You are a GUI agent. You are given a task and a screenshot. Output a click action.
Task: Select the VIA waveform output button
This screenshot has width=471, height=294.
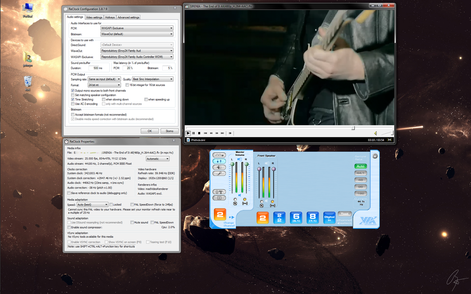(219, 155)
